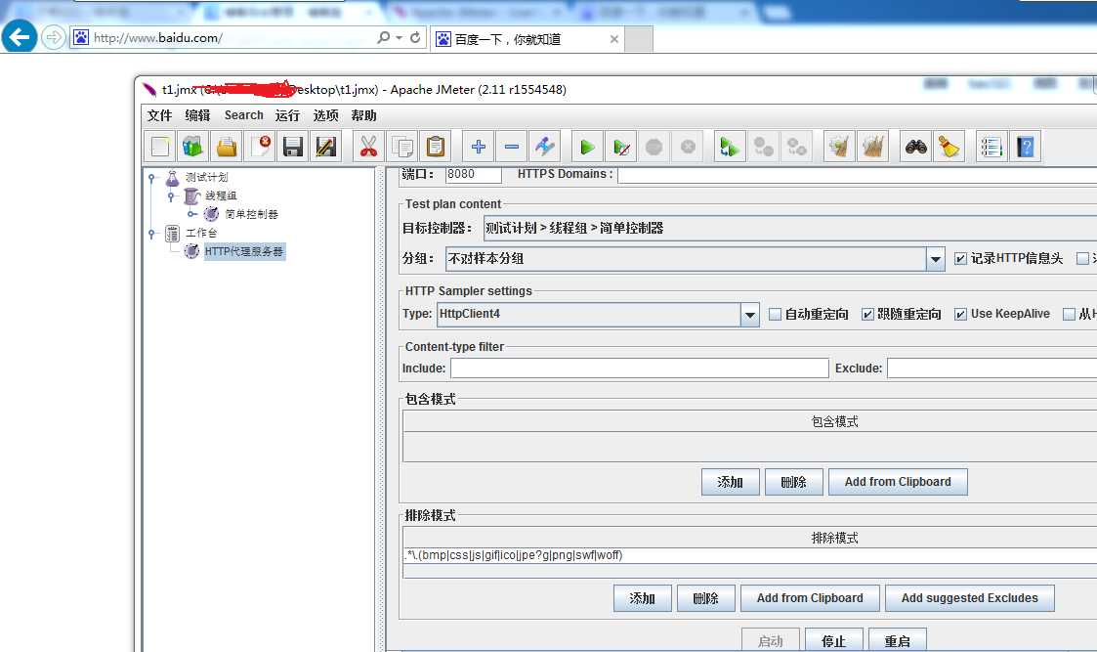Click Start no pauses icon
The image size is (1097, 652).
pyautogui.click(x=620, y=147)
